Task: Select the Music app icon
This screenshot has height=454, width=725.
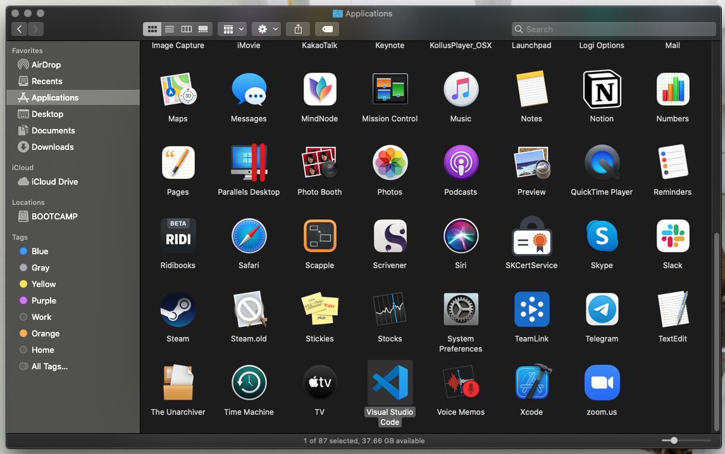Action: coord(461,89)
